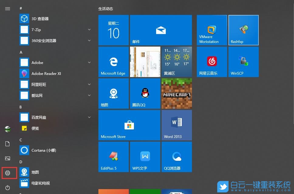Open 腾讯QQ from its tile
294x194 pixels.
point(145,93)
